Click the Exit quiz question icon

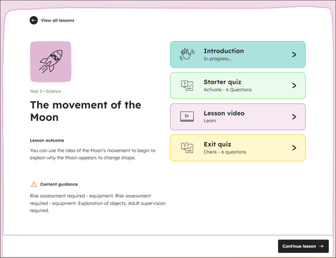pyautogui.click(x=187, y=148)
